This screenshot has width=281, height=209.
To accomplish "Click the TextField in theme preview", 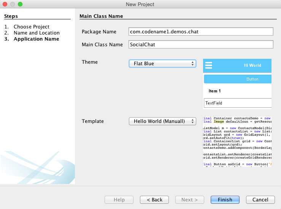I will 237,103.
